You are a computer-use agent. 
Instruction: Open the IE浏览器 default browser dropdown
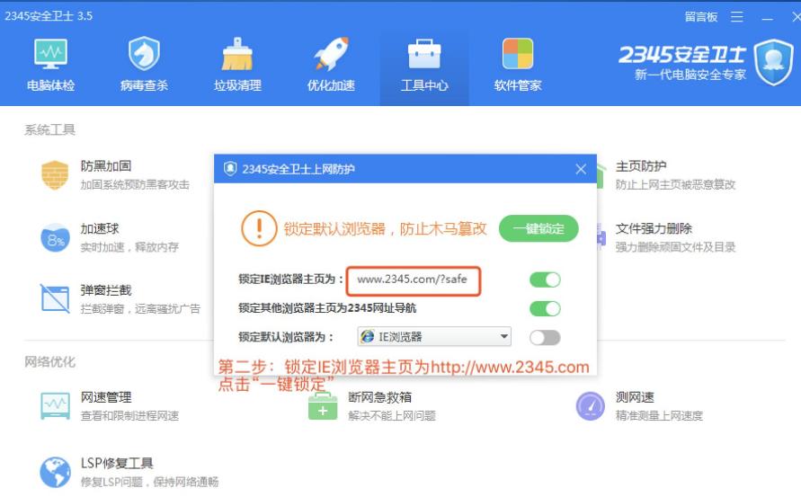pyautogui.click(x=434, y=337)
